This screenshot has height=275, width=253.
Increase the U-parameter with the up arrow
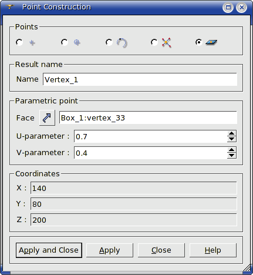232,133
